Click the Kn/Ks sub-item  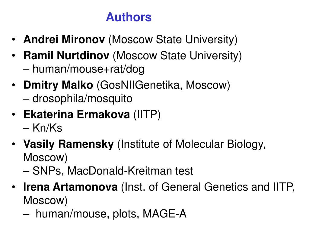(43, 128)
